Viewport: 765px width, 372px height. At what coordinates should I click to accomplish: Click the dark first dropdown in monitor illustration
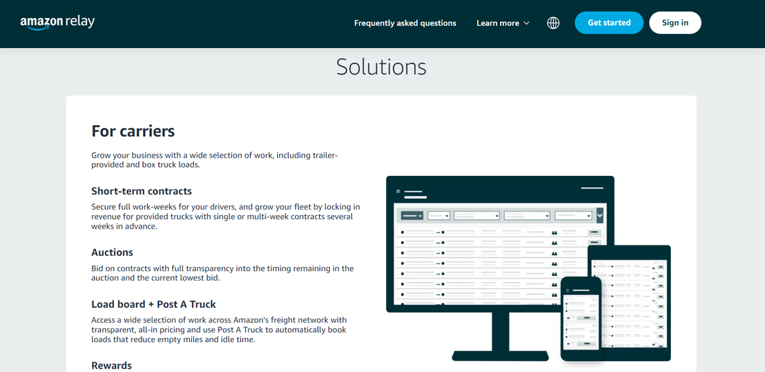tap(411, 216)
